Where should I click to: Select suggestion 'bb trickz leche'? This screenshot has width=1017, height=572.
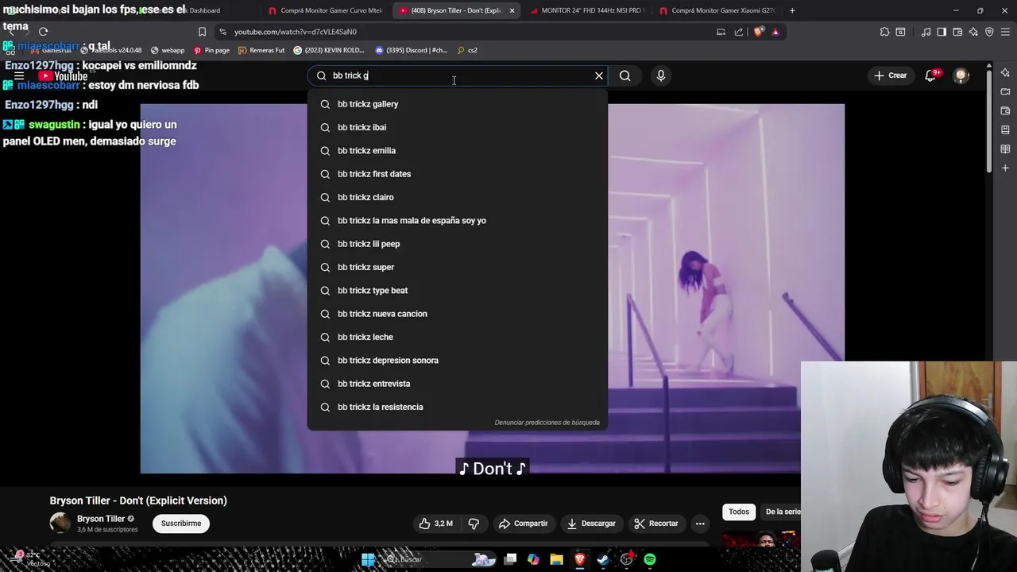pyautogui.click(x=457, y=337)
